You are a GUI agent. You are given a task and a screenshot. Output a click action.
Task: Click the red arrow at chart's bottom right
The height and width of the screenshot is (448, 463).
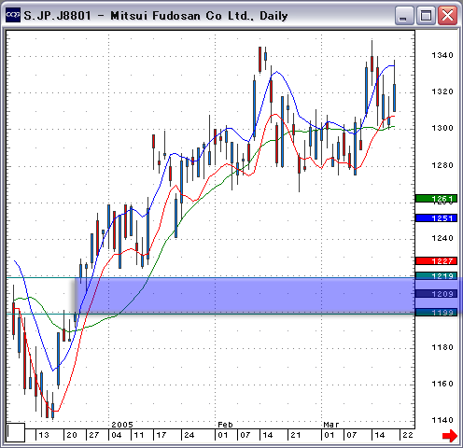point(450,435)
